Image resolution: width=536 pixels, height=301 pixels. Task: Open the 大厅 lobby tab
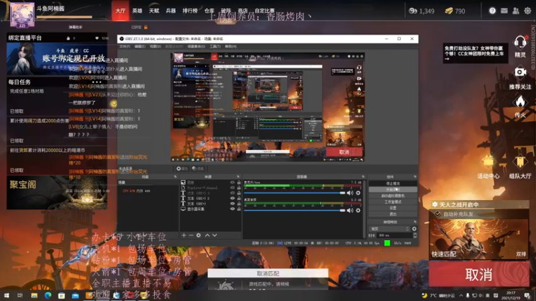(121, 11)
